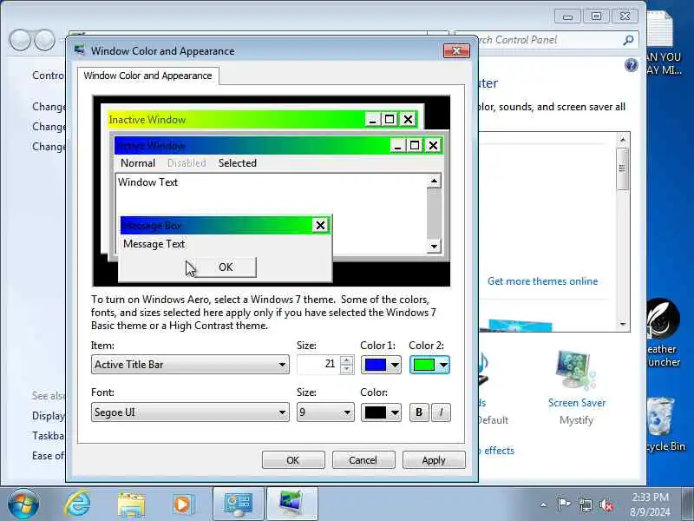Click the Control Panel forward navigation button
Viewport: 694px width, 521px height.
point(44,40)
